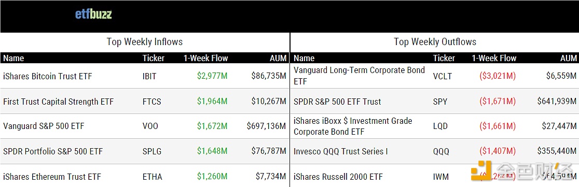Image resolution: width=579 pixels, height=187 pixels.
Task: Select the Top Weekly Inflows heading
Action: click(145, 41)
